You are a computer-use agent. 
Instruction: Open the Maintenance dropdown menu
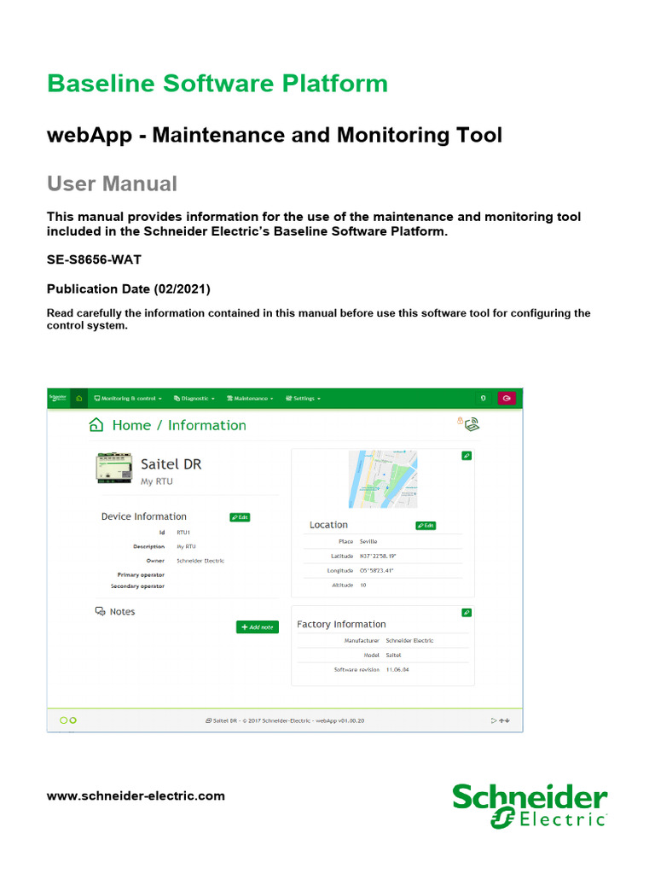point(250,399)
